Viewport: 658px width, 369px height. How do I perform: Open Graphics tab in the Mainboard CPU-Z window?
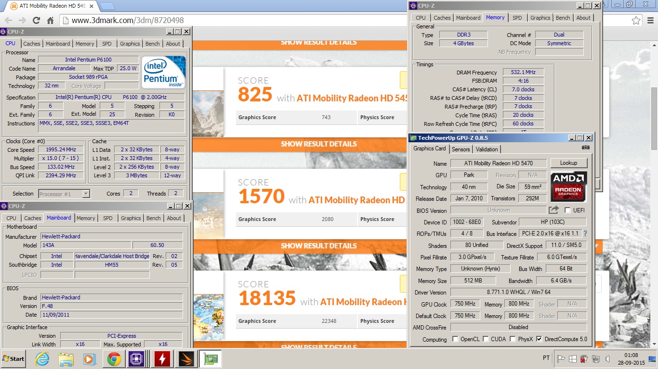point(131,218)
